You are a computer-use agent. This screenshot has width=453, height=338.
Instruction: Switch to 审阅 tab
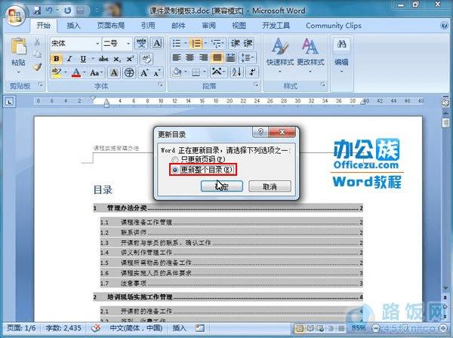(209, 26)
